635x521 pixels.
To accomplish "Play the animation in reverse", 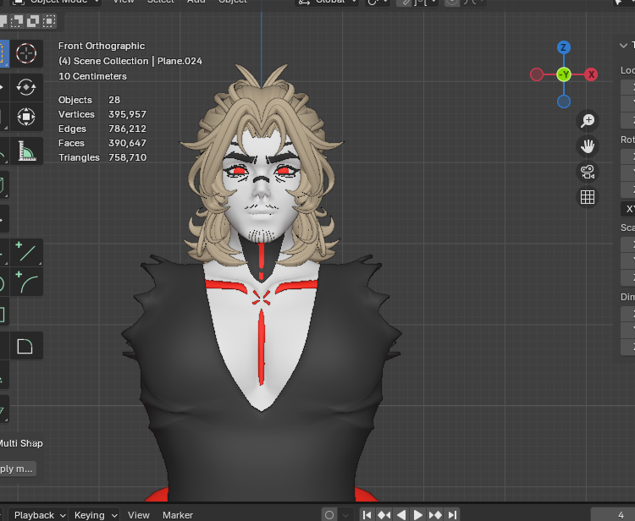I will [x=401, y=515].
